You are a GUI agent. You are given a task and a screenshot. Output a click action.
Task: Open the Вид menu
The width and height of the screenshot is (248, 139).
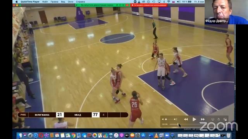click(x=63, y=2)
